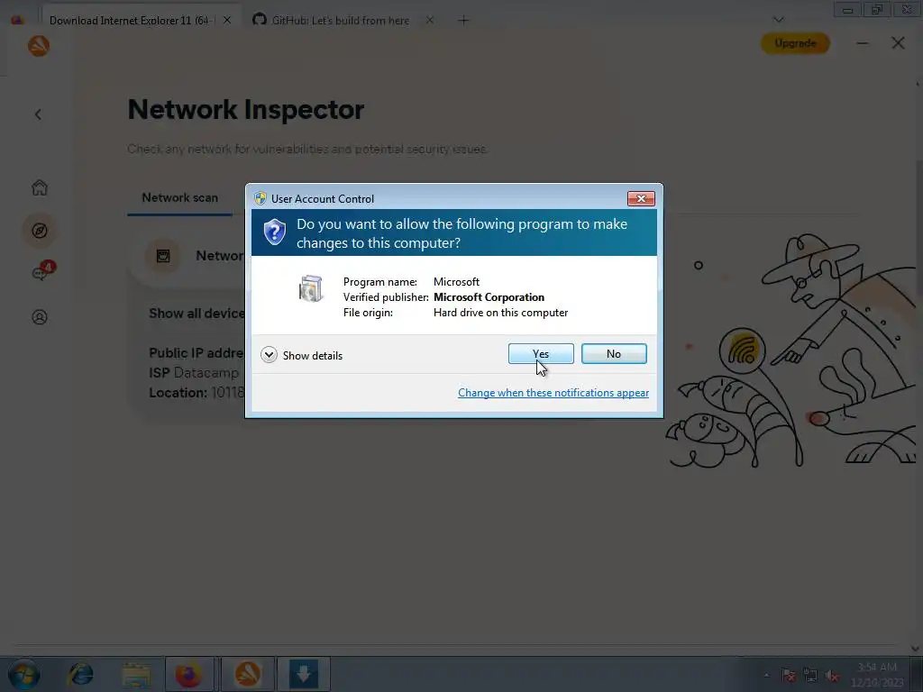This screenshot has height=692, width=923.
Task: Click the Microsoft installer program icon
Action: pyautogui.click(x=310, y=288)
